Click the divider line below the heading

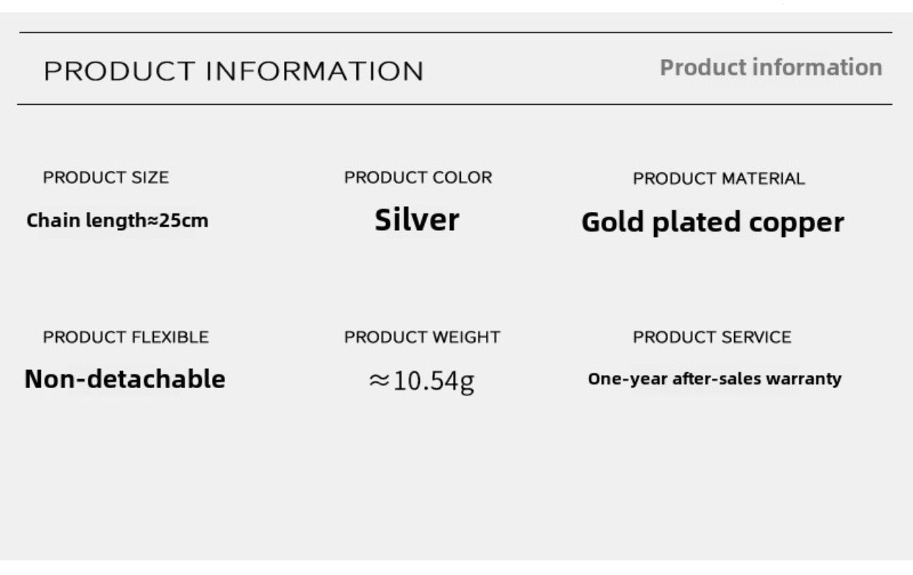coord(454,104)
